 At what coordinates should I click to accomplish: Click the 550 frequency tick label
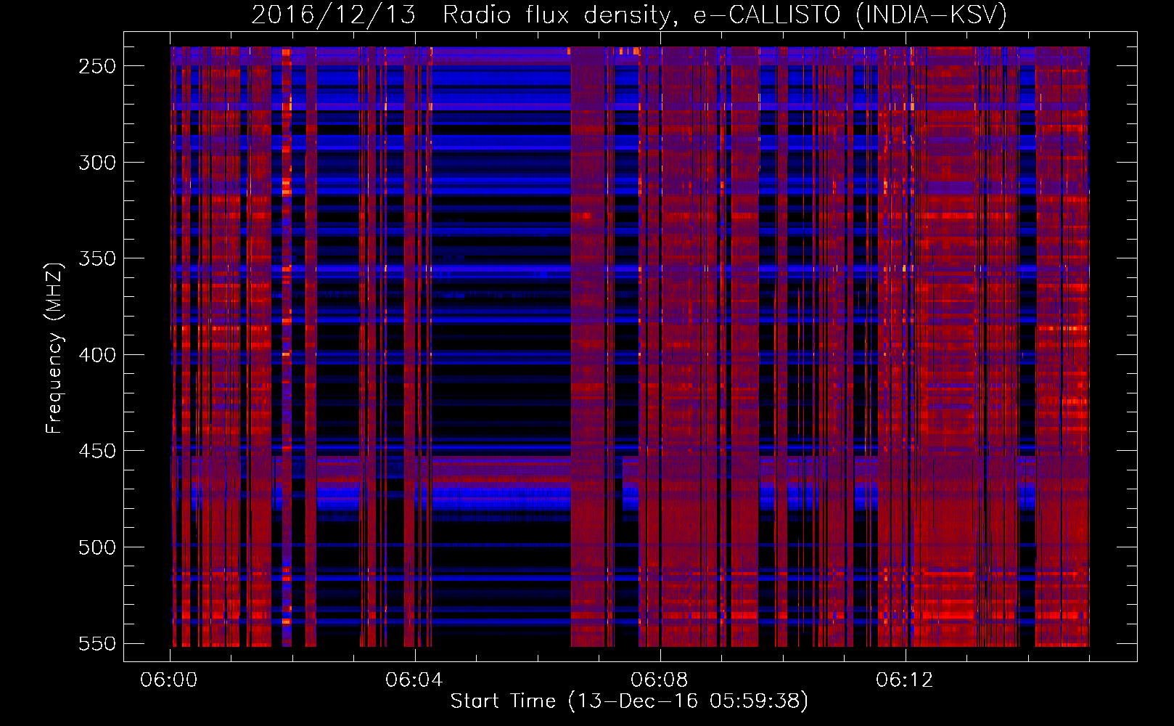97,644
